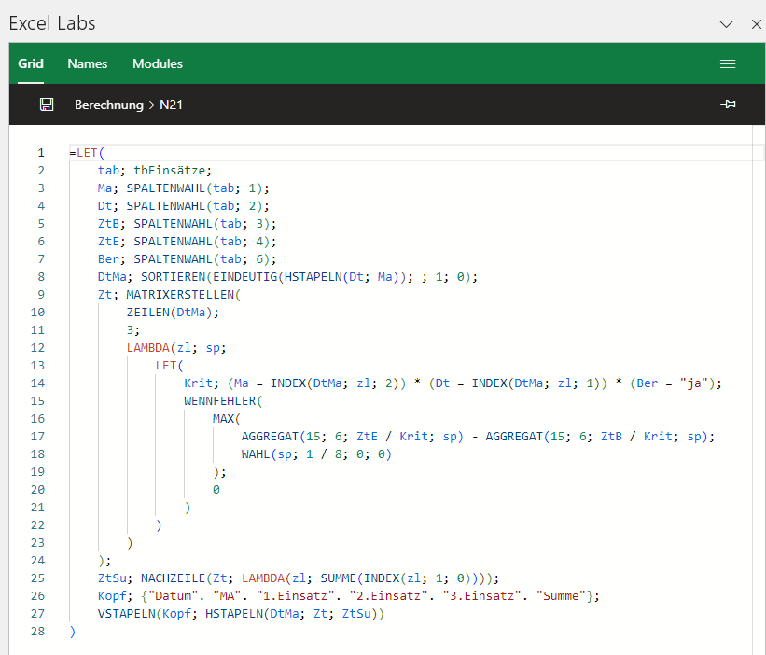This screenshot has height=655, width=766.
Task: Open the hamburger menu in green bar
Action: click(728, 64)
